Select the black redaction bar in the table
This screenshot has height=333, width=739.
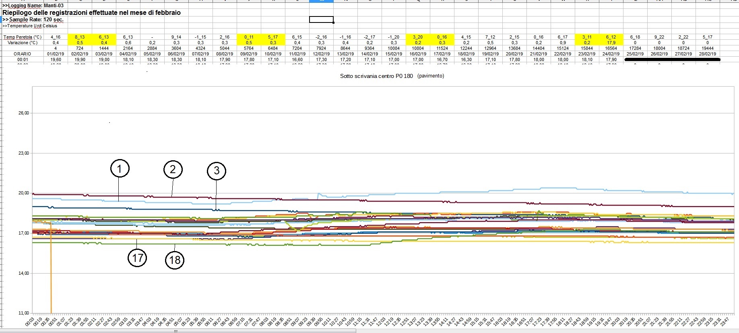(x=672, y=60)
